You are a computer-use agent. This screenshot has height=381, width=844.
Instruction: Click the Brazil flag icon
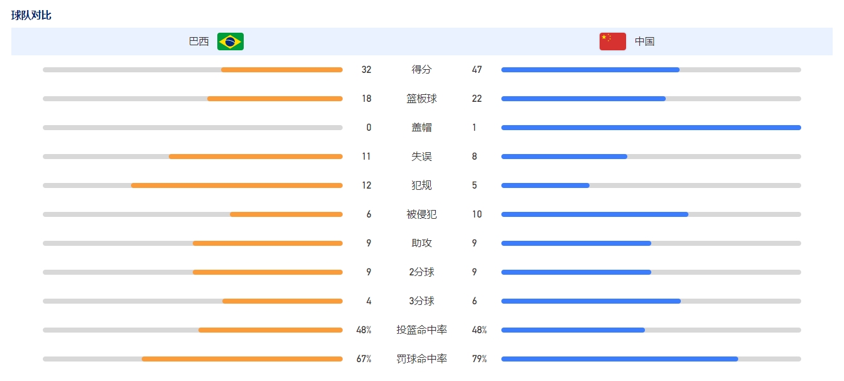[x=231, y=41]
